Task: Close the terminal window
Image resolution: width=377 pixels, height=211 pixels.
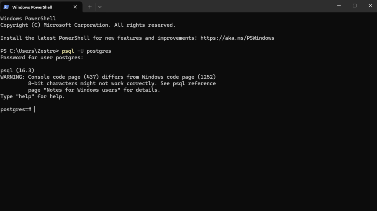Action: click(x=370, y=6)
